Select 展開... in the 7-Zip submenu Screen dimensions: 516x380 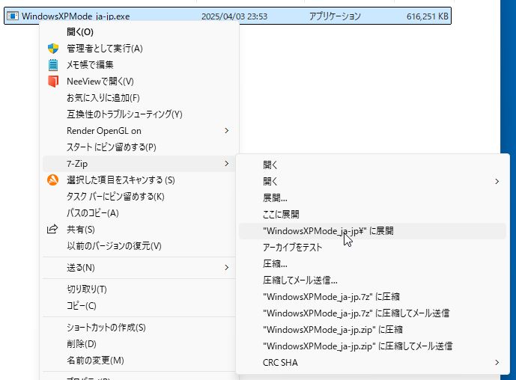[275, 198]
